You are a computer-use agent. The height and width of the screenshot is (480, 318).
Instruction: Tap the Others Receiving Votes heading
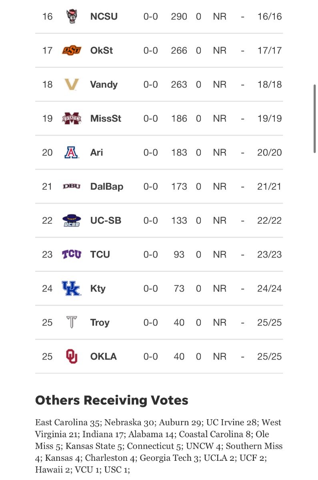pos(112,400)
